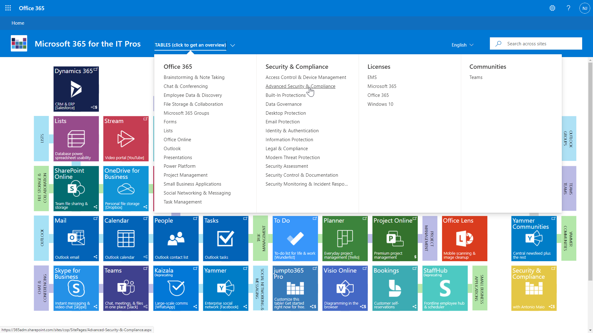Expand the English language dropdown
Viewport: 593px width, 333px height.
[462, 45]
